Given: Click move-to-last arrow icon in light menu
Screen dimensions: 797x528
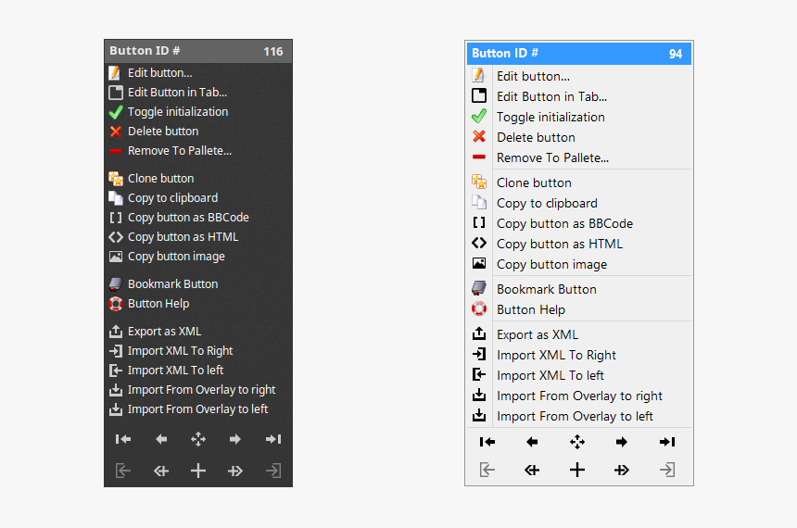Looking at the screenshot, I should point(667,442).
